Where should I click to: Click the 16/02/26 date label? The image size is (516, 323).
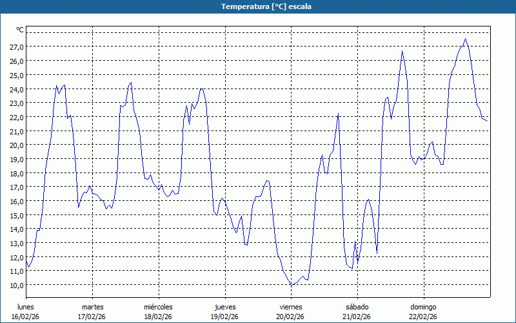[x=26, y=317]
